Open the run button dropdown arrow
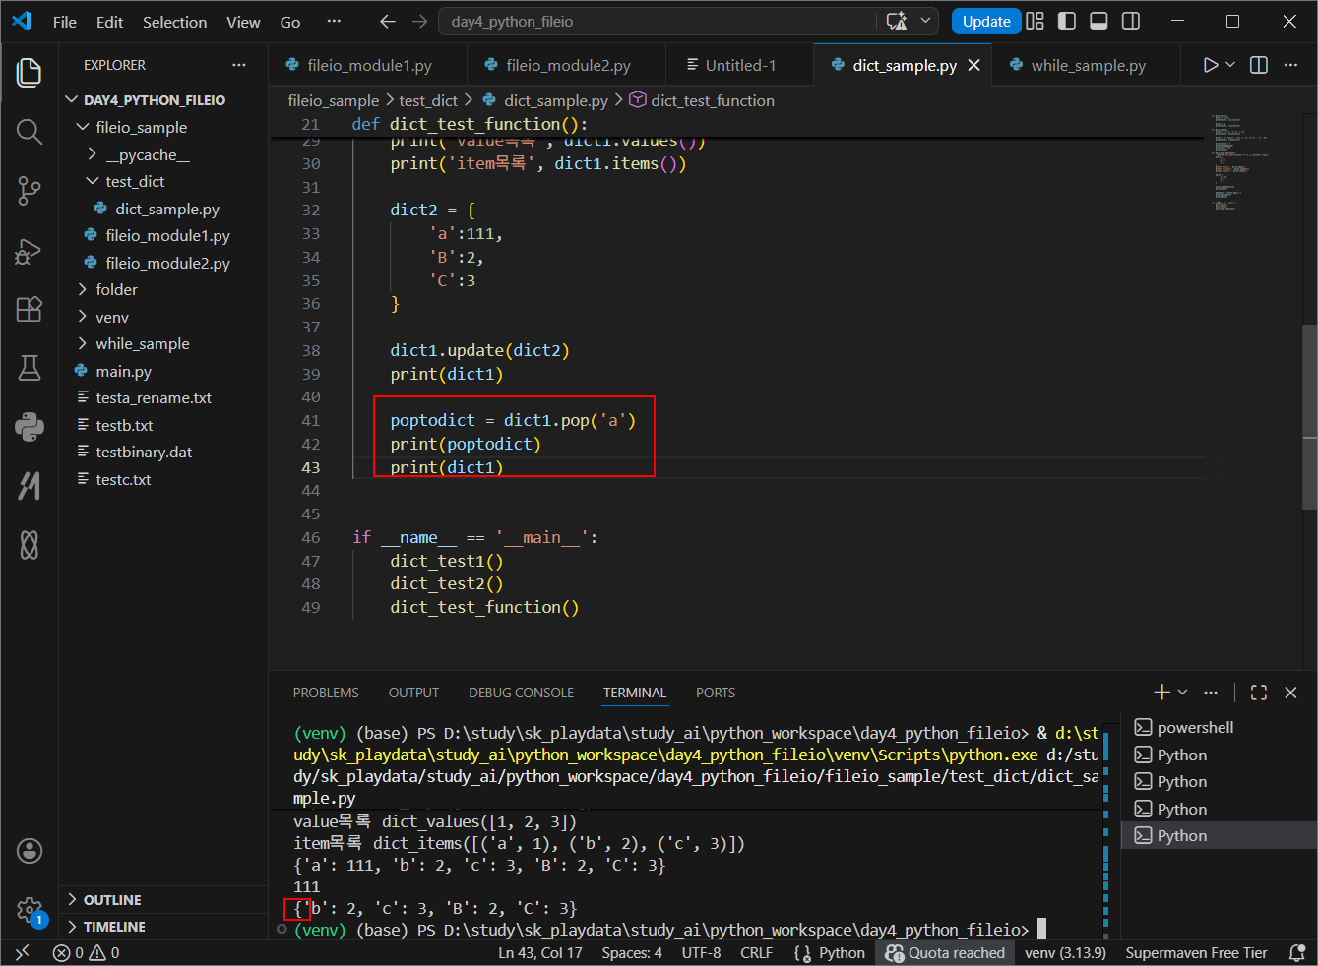 (x=1230, y=65)
